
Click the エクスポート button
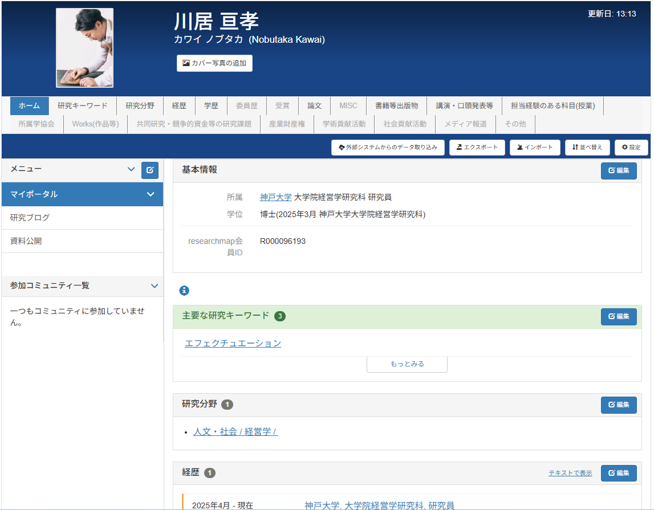(477, 148)
